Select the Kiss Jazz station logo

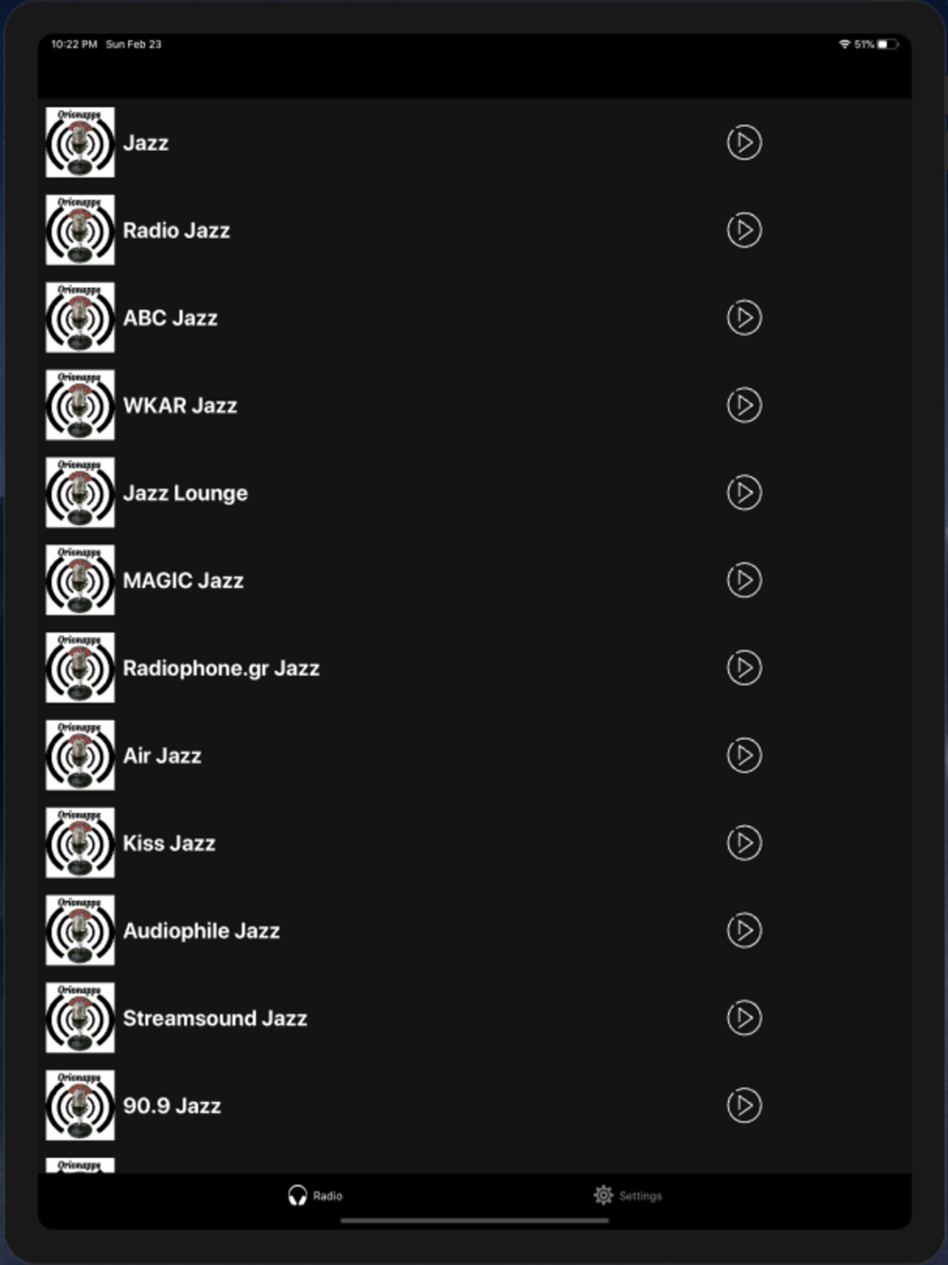pos(81,843)
